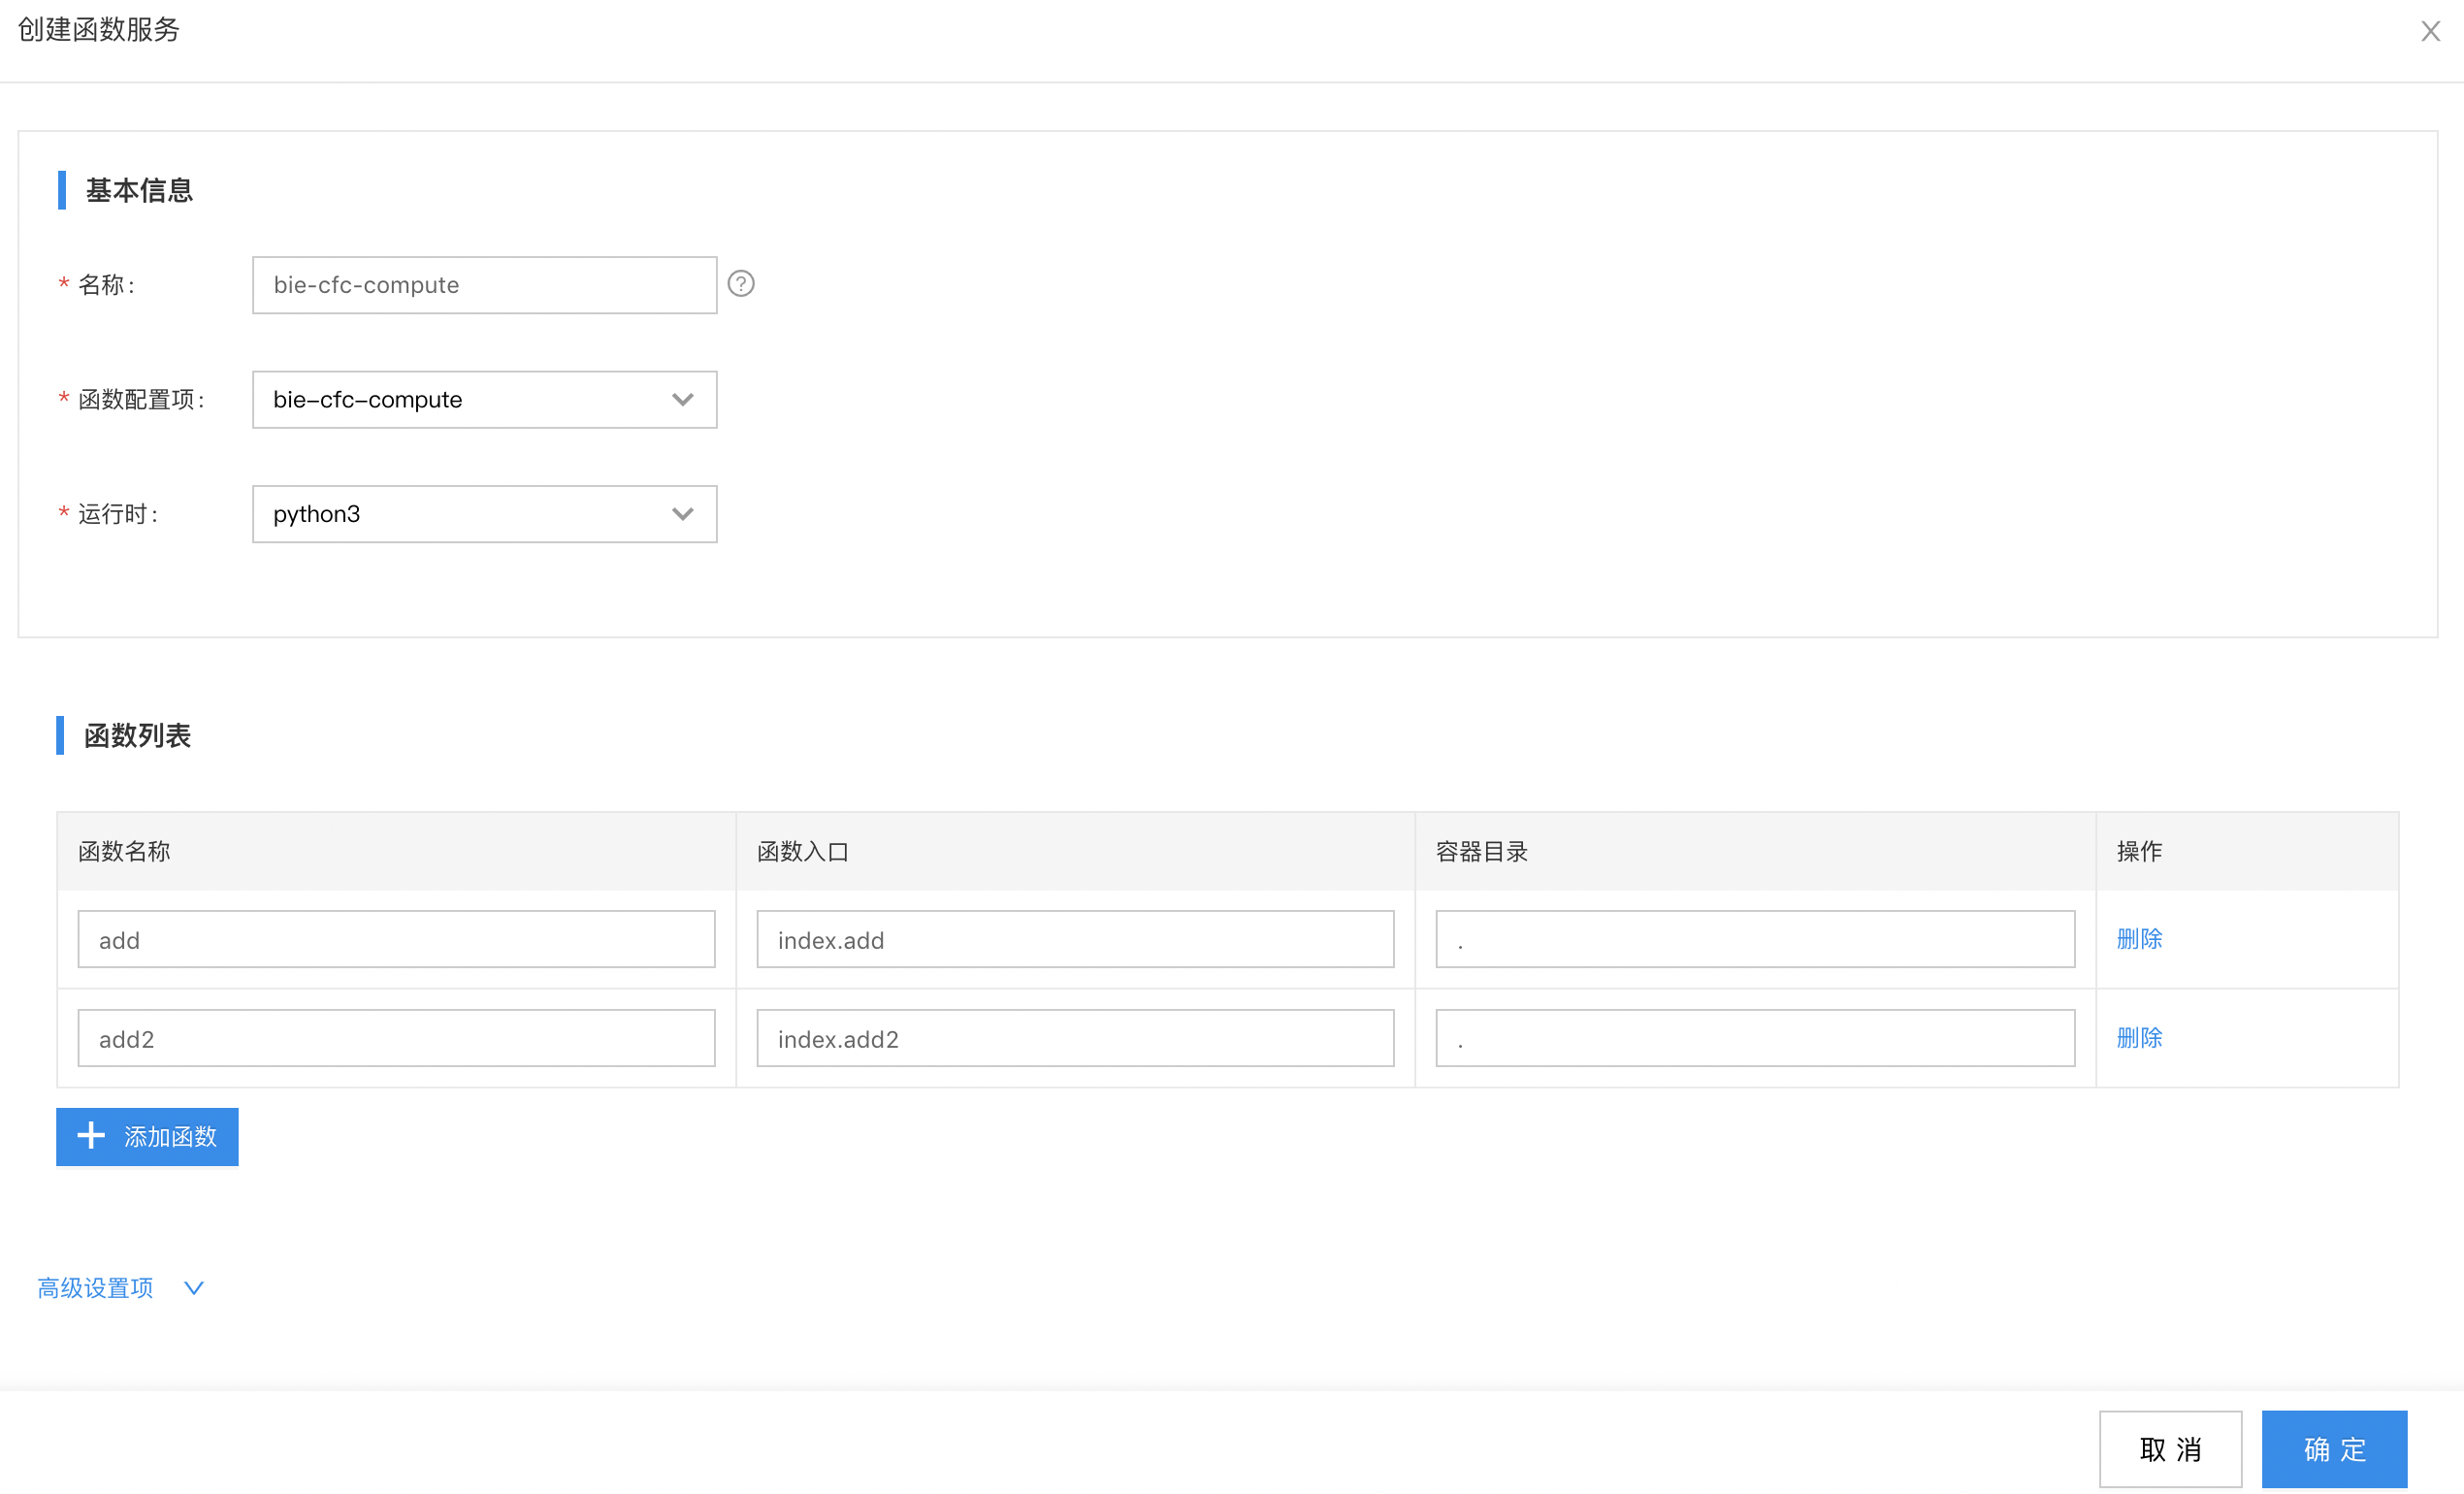Screen dimensions: 2464x1494
Task: Confirm with the 确定 button
Action: click(x=2334, y=1450)
